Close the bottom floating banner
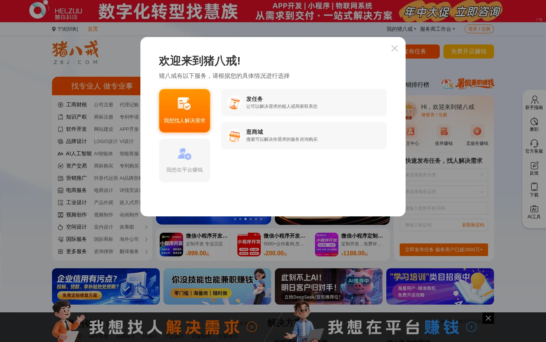 tap(488, 318)
